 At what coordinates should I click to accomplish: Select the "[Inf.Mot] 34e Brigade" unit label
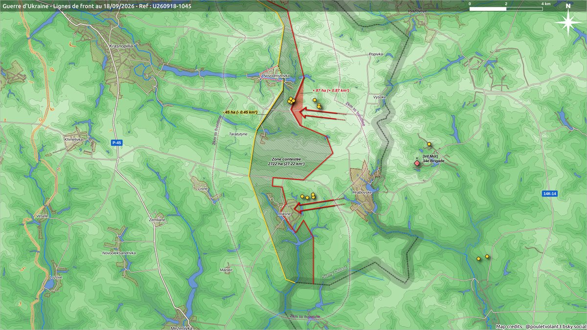coord(433,158)
